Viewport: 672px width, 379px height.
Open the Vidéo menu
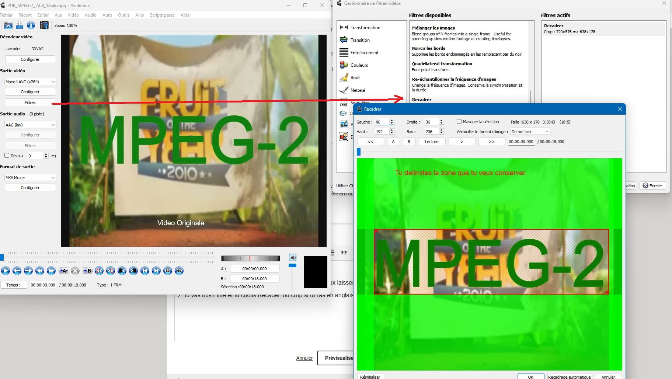pos(73,15)
